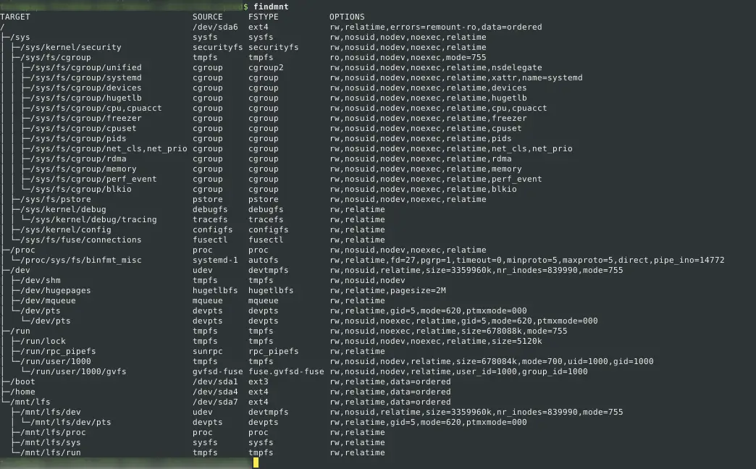The height and width of the screenshot is (469, 756).
Task: Click the /sys/fs/cgroup/cpu,cpuacct target
Action: [96, 108]
